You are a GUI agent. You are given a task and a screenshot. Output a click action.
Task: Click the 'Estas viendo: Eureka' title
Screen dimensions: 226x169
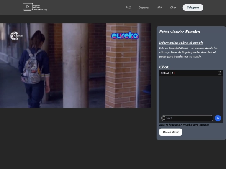180,32
